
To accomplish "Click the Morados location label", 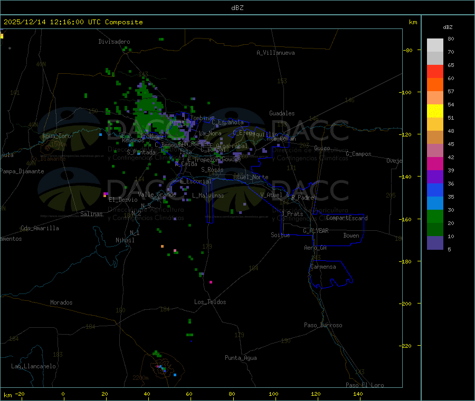I will [61, 302].
